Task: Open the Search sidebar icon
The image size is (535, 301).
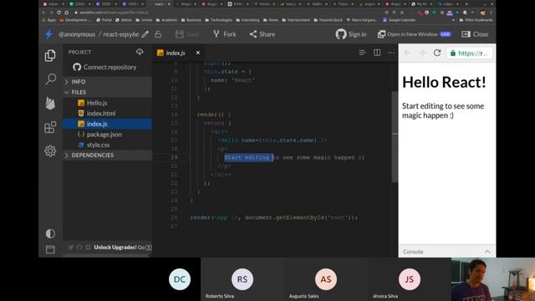Action: click(x=50, y=79)
